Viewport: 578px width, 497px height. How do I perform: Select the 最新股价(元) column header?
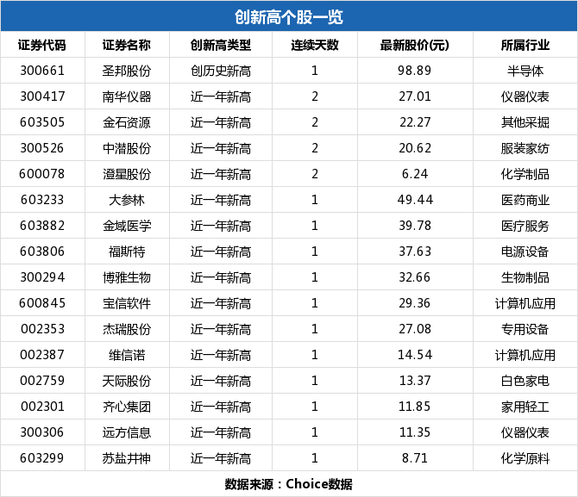point(415,45)
